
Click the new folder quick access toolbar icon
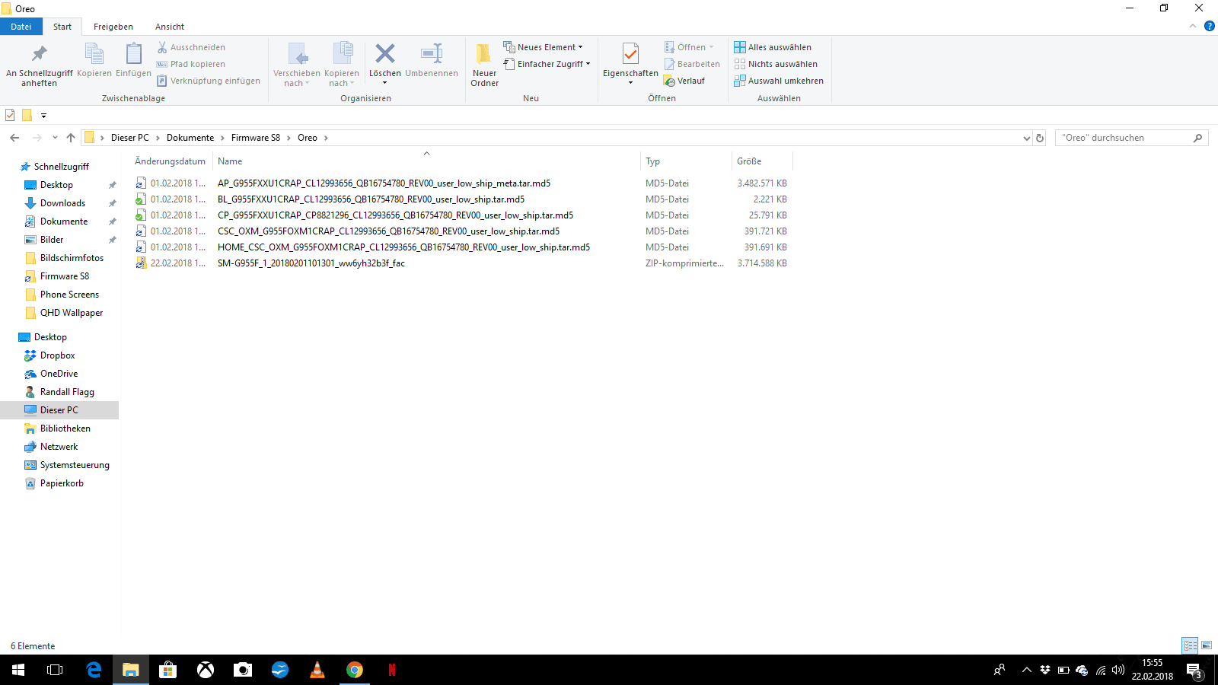click(27, 115)
